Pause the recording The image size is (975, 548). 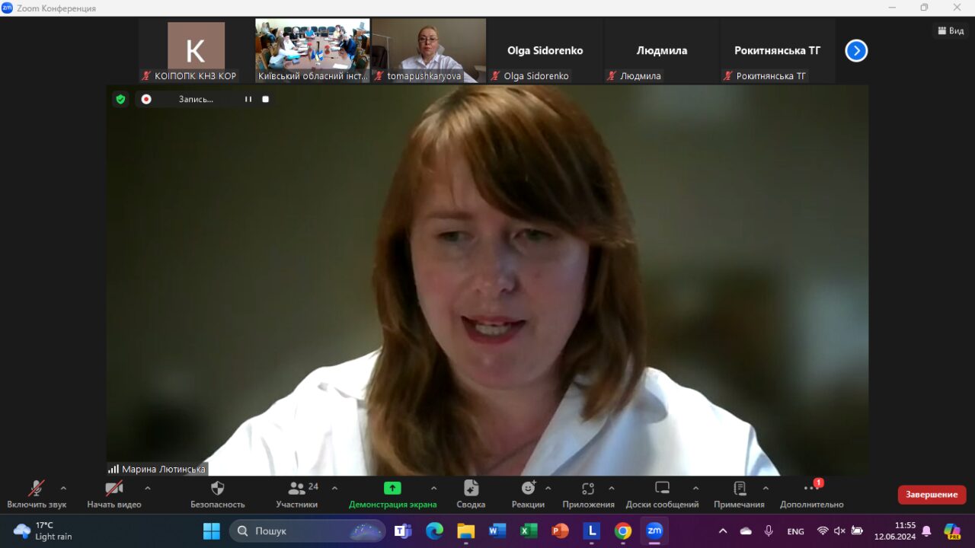(248, 99)
